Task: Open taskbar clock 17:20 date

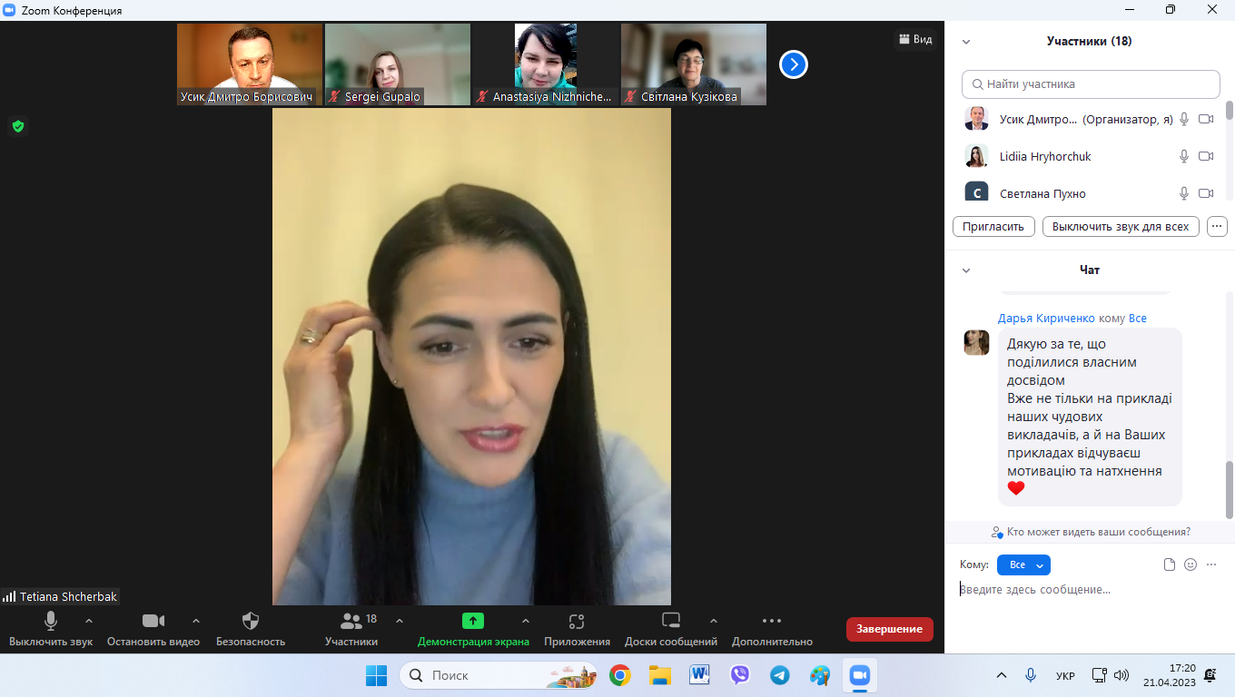Action: [x=1170, y=675]
